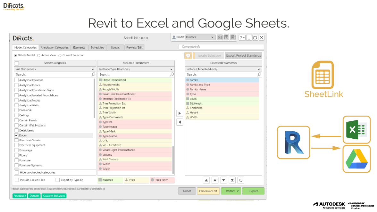Click the 3D view icon beside Isolate Selection
The height and width of the screenshot is (212, 377).
[x=188, y=55]
